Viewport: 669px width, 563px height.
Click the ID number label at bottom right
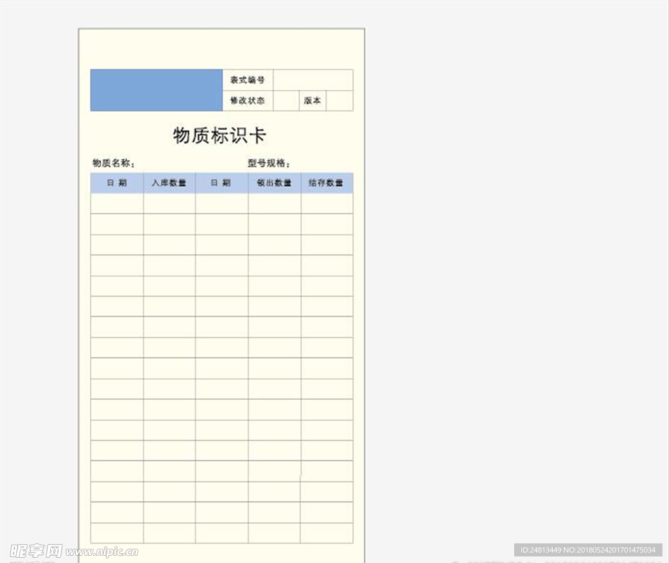[588, 550]
